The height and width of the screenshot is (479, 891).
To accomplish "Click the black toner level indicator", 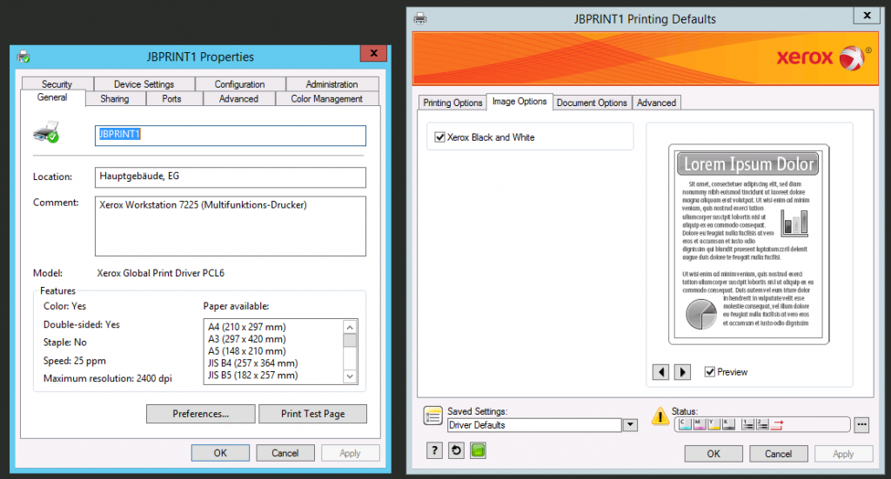I will pos(728,424).
